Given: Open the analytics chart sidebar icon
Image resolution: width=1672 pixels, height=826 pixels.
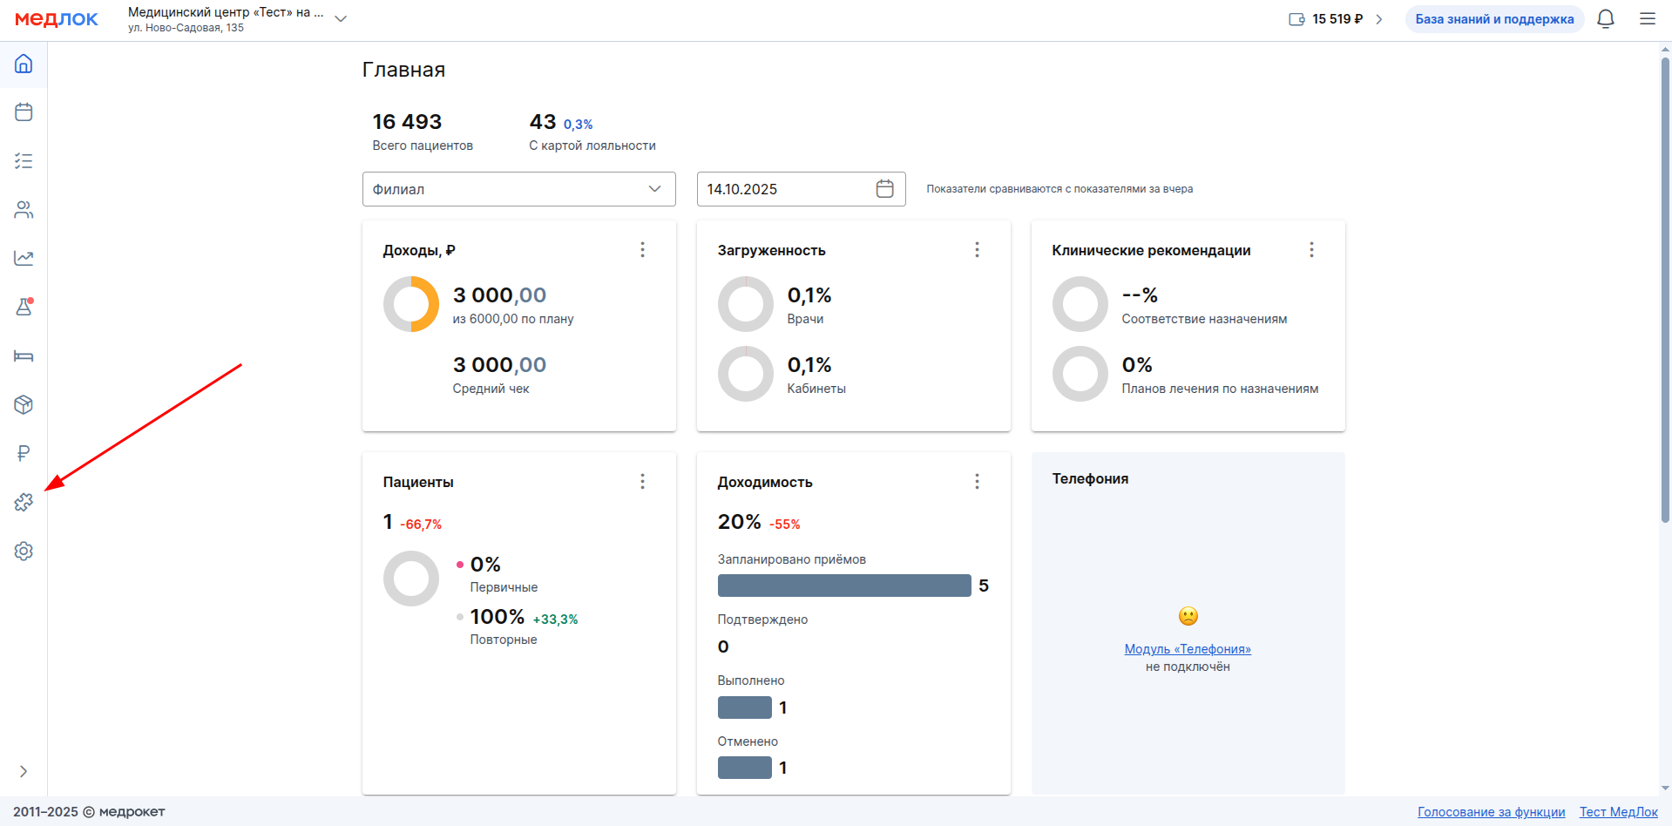Looking at the screenshot, I should tap(24, 258).
